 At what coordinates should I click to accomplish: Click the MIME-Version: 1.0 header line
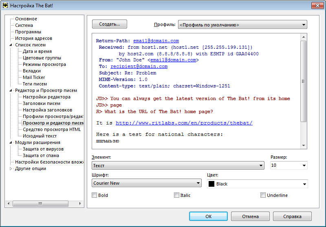[123, 79]
